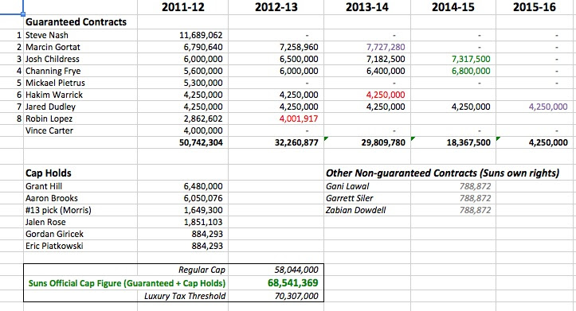Click Frye's 6,400,000 cell
The width and height of the screenshot is (576, 311).
pos(367,71)
